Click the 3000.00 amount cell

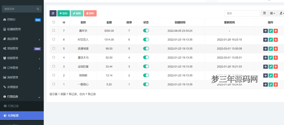click(x=109, y=31)
